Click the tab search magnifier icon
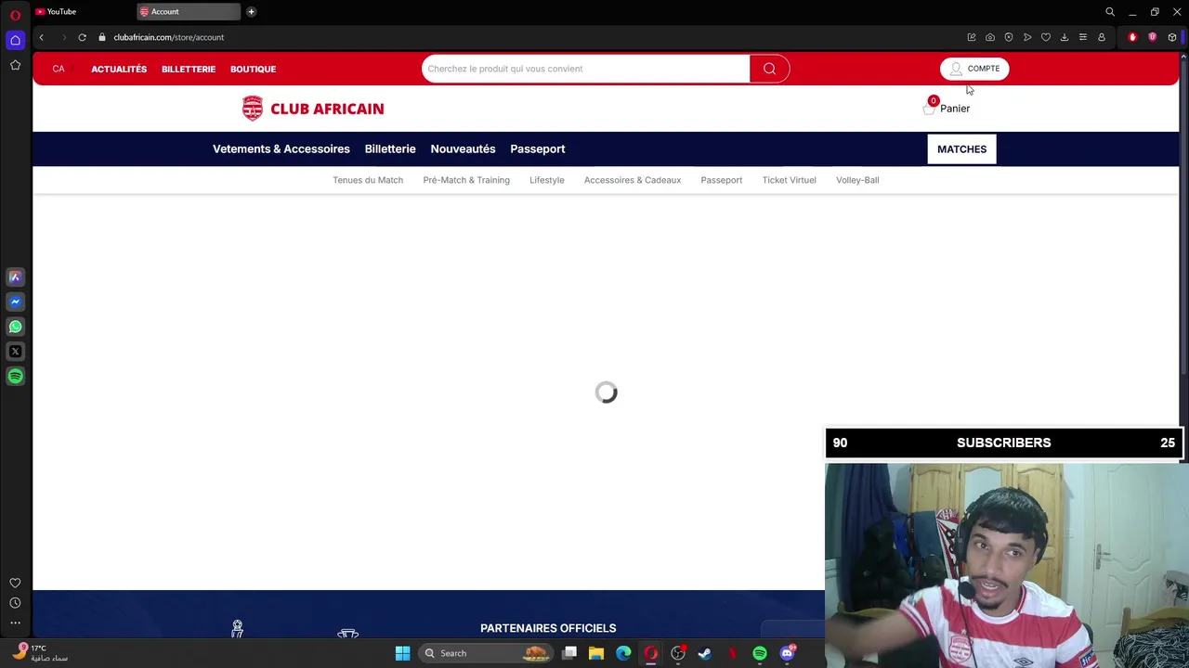Viewport: 1189px width, 668px height. point(1110,12)
